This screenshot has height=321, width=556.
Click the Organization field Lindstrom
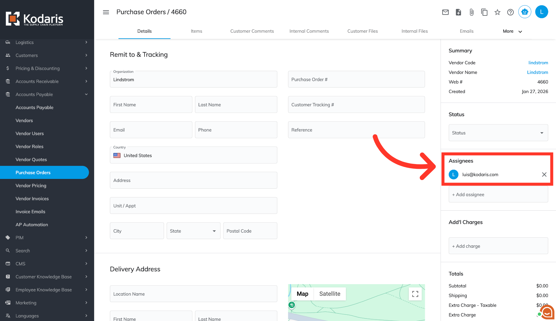(x=194, y=79)
